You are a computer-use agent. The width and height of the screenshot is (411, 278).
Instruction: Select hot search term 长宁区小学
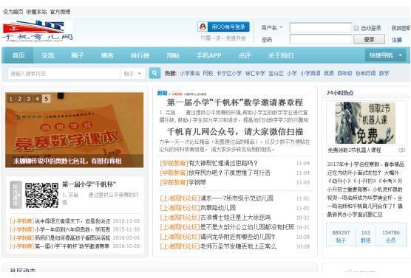(x=229, y=73)
